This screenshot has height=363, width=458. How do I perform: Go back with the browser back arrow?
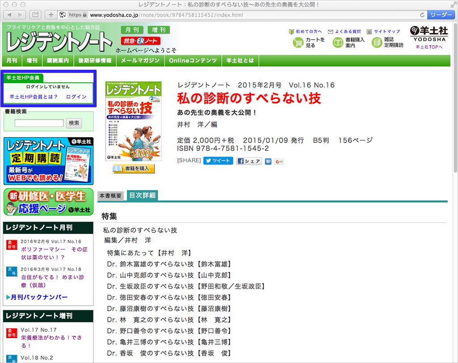tap(9, 15)
